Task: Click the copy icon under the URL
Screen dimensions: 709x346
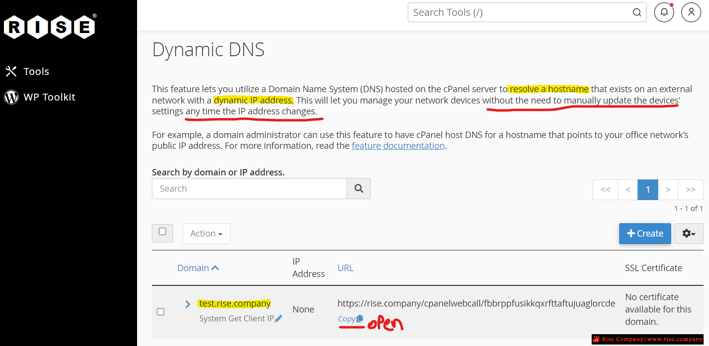Action: tap(360, 319)
